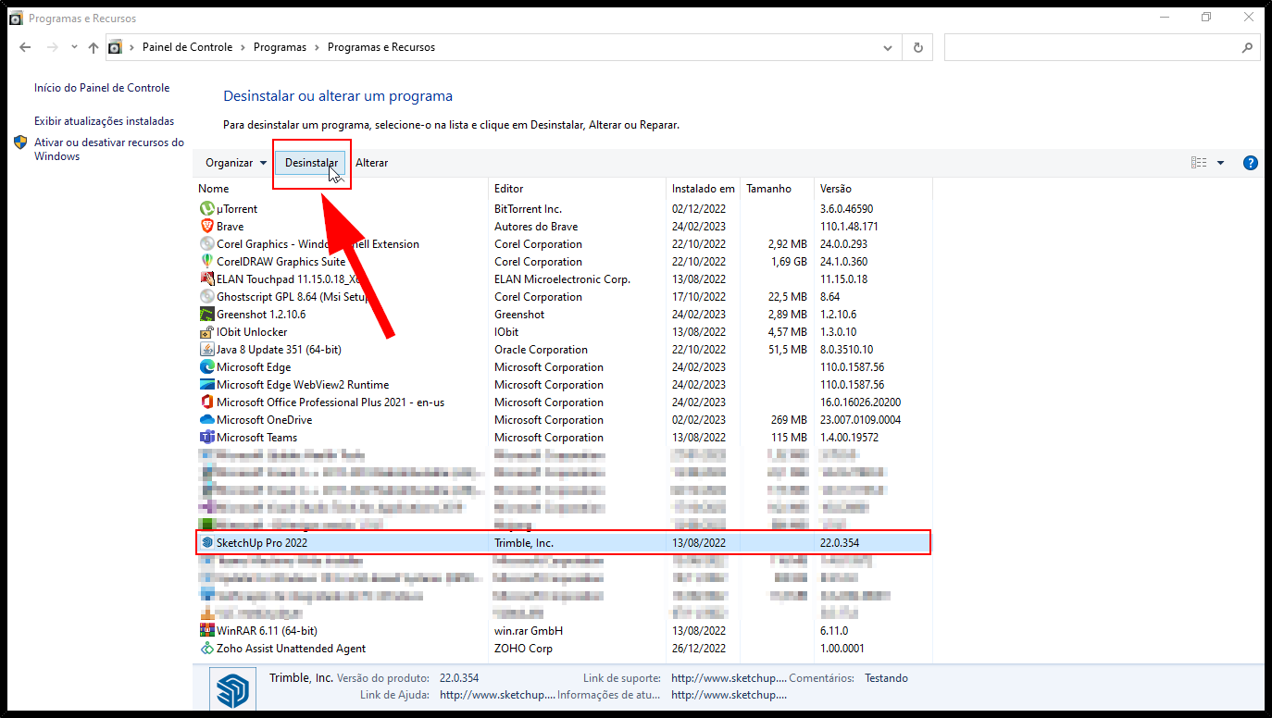This screenshot has width=1272, height=718.
Task: Expand the chevron after Programas breadcrumb
Action: click(x=317, y=47)
